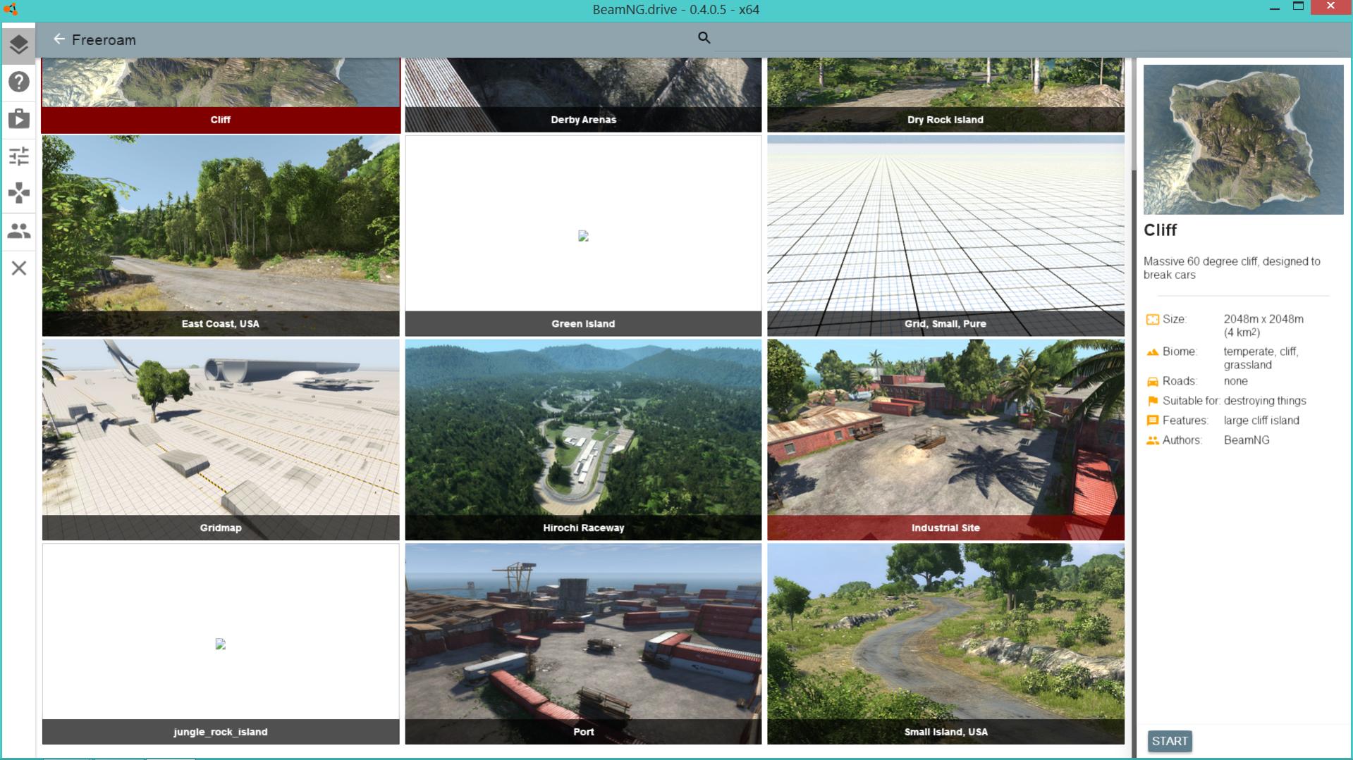The height and width of the screenshot is (760, 1353).
Task: Select the Derby Arenas map tile
Action: [x=583, y=95]
